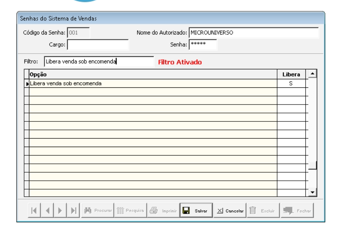Close the window with Fechar button
The image size is (347, 238).
pyautogui.click(x=296, y=210)
